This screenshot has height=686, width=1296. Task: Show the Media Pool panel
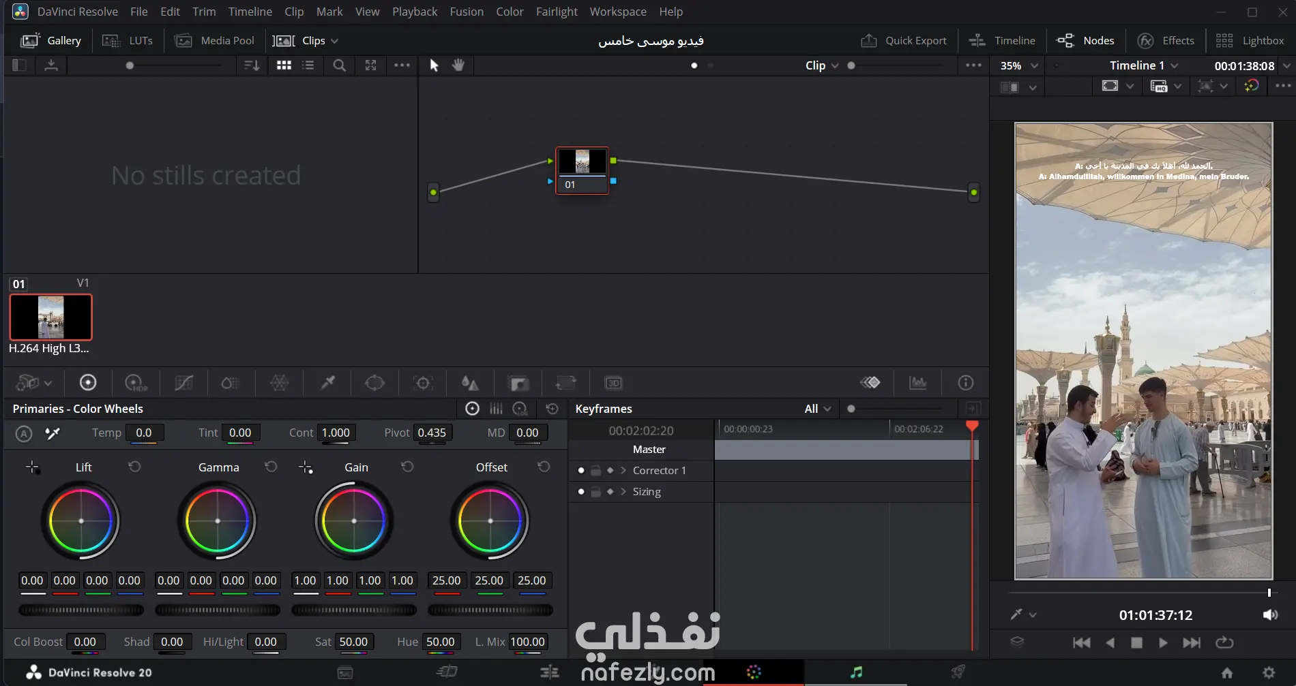coord(214,41)
